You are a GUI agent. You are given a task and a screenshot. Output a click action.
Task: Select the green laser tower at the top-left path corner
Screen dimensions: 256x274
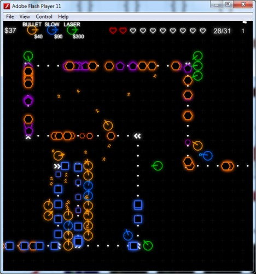tap(28, 56)
